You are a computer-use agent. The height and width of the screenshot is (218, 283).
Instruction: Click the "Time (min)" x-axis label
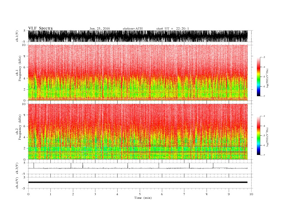click(x=143, y=198)
